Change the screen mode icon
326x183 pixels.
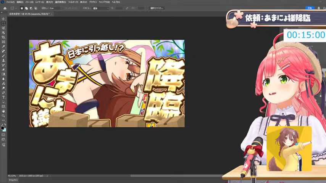[3, 140]
